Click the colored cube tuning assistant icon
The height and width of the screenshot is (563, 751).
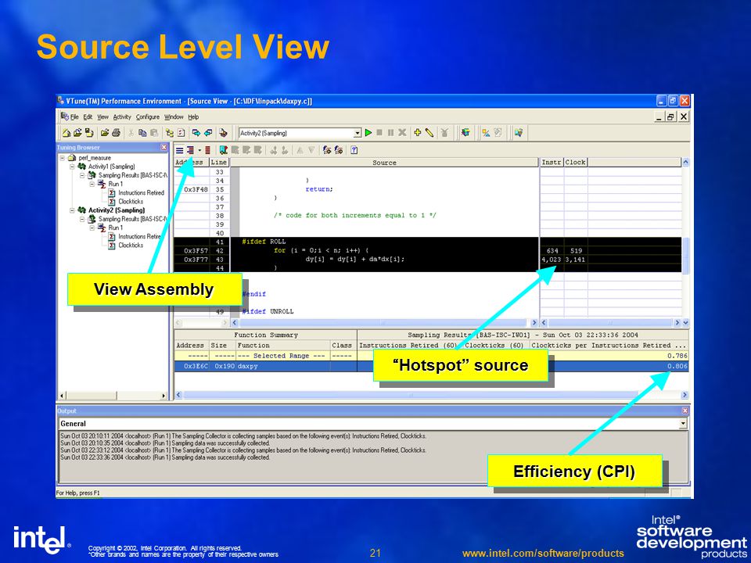(465, 133)
